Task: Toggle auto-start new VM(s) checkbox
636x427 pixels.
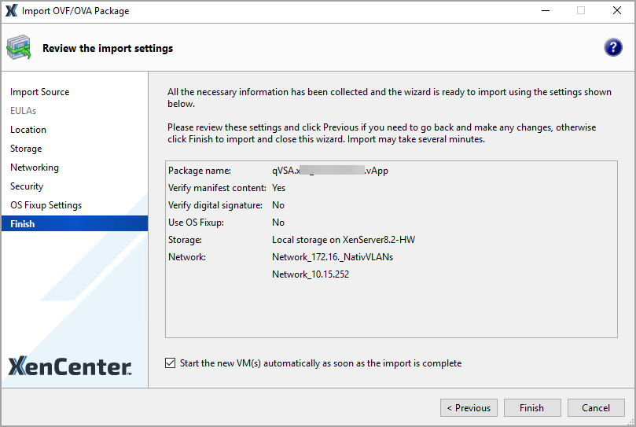Action: (171, 363)
